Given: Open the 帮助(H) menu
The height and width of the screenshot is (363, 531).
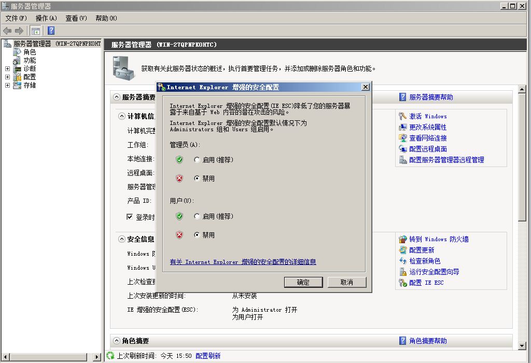Looking at the screenshot, I should click(x=106, y=18).
